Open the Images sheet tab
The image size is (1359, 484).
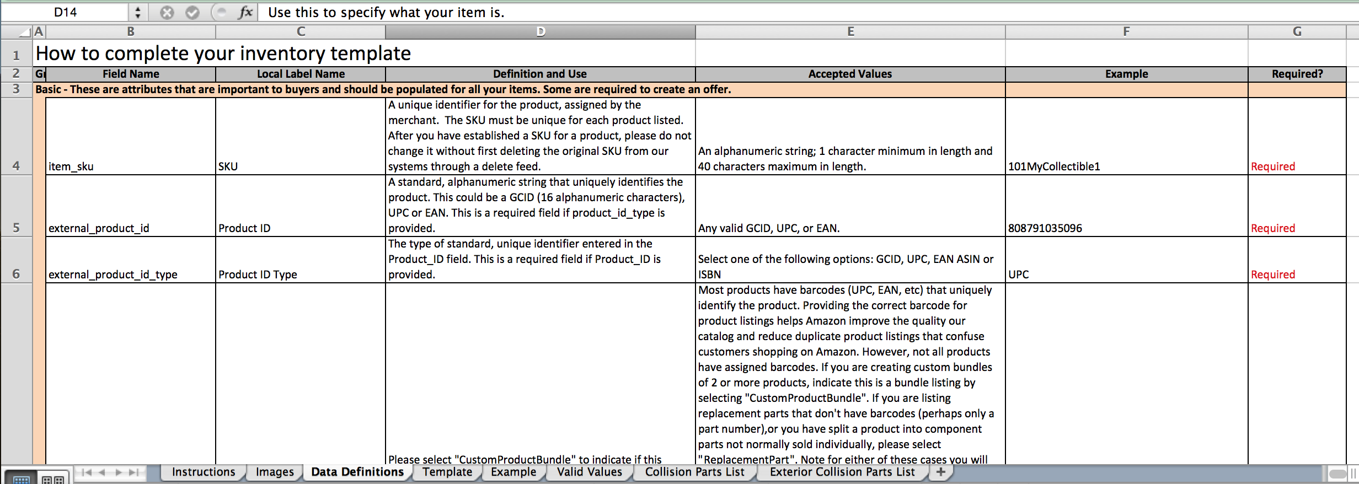pos(275,472)
